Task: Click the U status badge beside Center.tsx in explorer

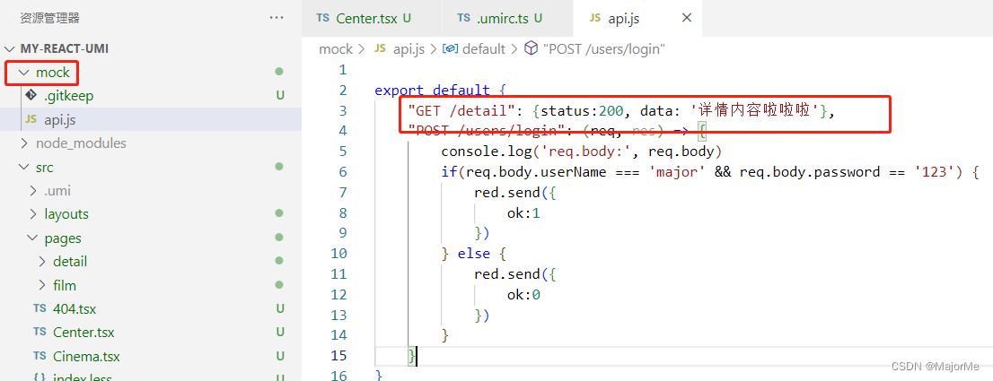Action: [x=279, y=333]
